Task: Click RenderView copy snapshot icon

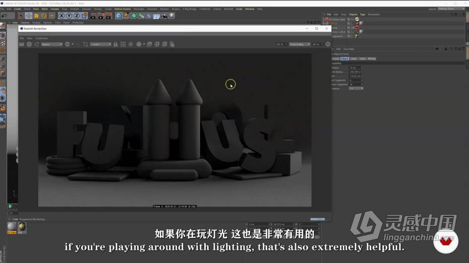Action: 172,44
